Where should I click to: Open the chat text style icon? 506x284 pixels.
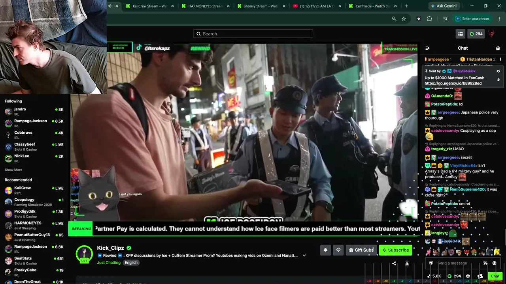pyautogui.click(x=485, y=263)
